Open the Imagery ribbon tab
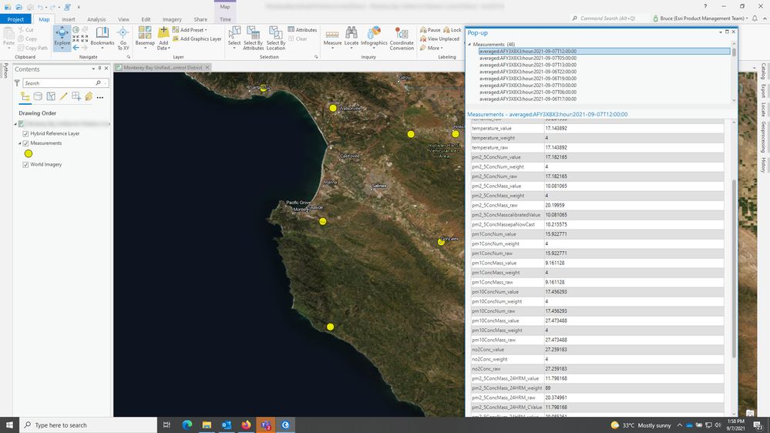The image size is (770, 433). pyautogui.click(x=172, y=19)
